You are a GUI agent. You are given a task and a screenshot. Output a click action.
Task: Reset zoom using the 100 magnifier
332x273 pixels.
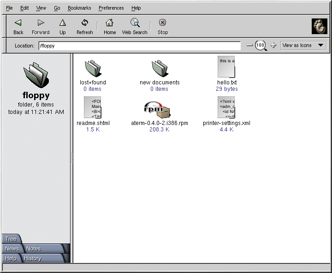click(261, 45)
